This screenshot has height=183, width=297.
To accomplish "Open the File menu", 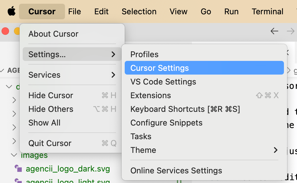I will point(74,11).
